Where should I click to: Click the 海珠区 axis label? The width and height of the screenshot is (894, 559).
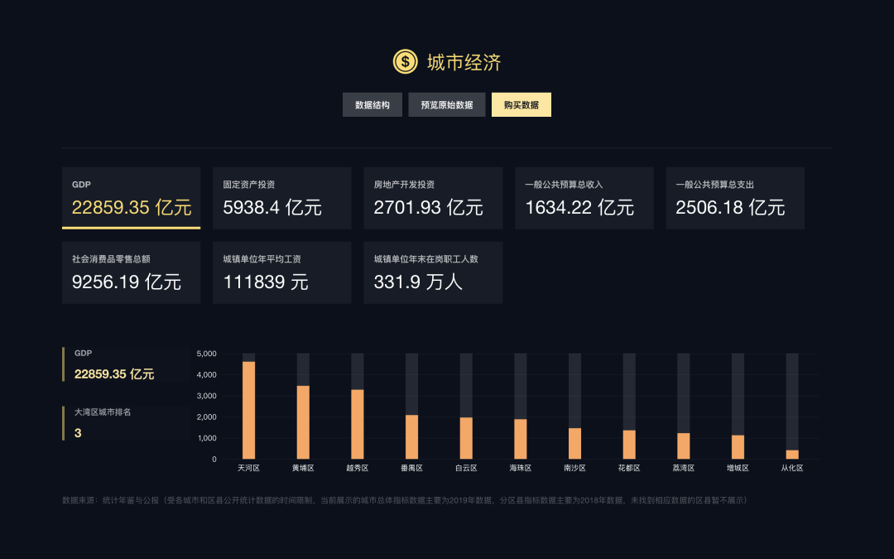pos(521,468)
